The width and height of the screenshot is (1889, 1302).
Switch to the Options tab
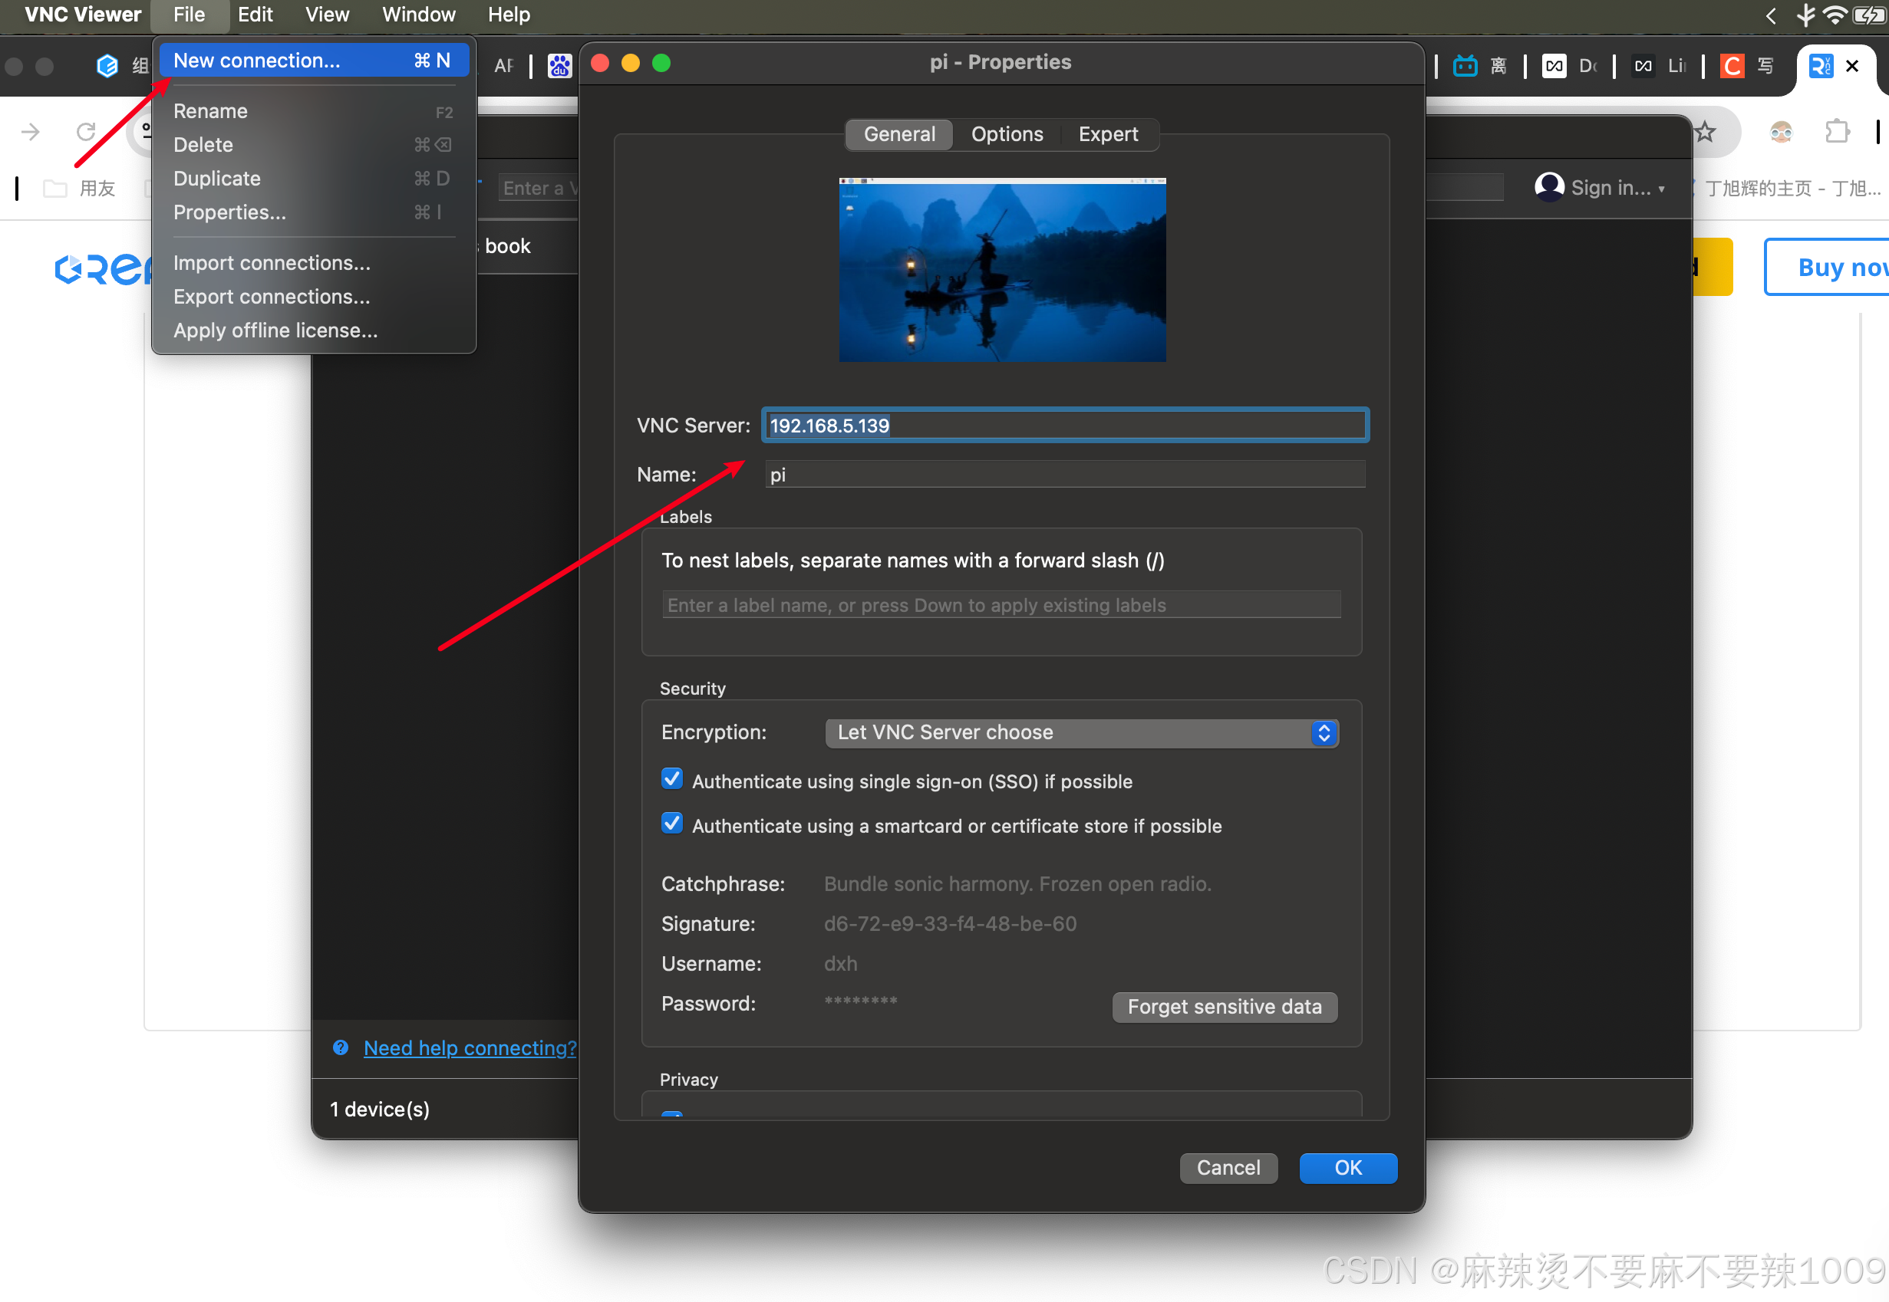(x=1007, y=133)
